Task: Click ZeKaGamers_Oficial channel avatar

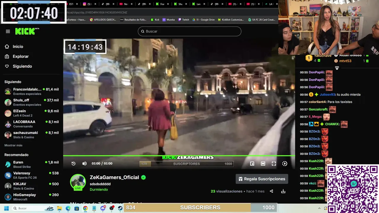Action: click(x=78, y=182)
